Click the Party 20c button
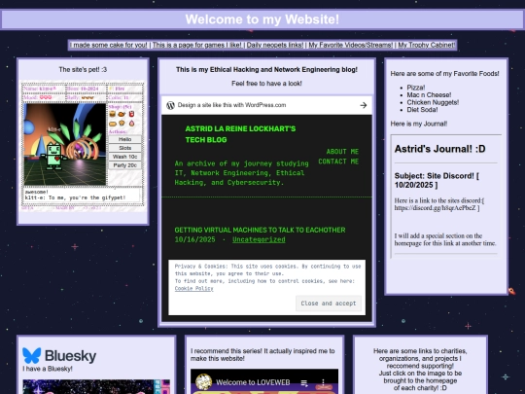 pos(124,165)
